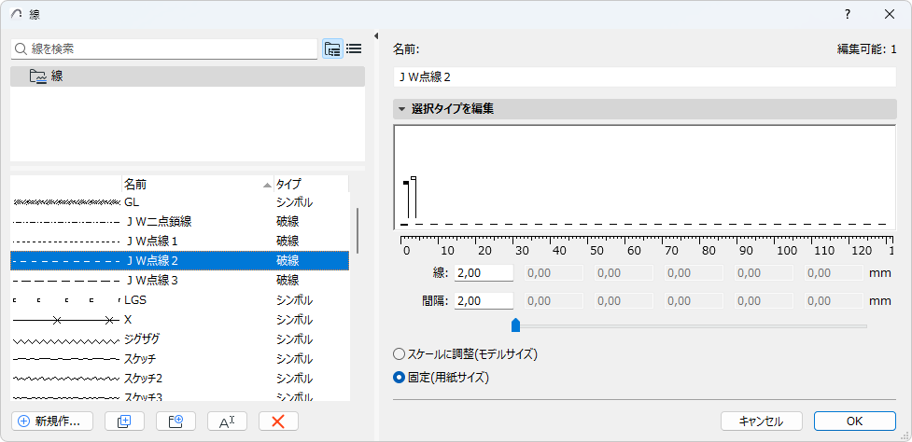Select the white gap handle in preview

coord(414,178)
